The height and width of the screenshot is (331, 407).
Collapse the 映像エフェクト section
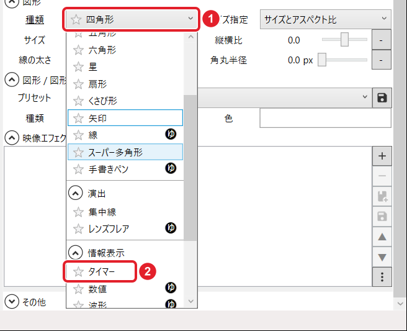(x=12, y=138)
